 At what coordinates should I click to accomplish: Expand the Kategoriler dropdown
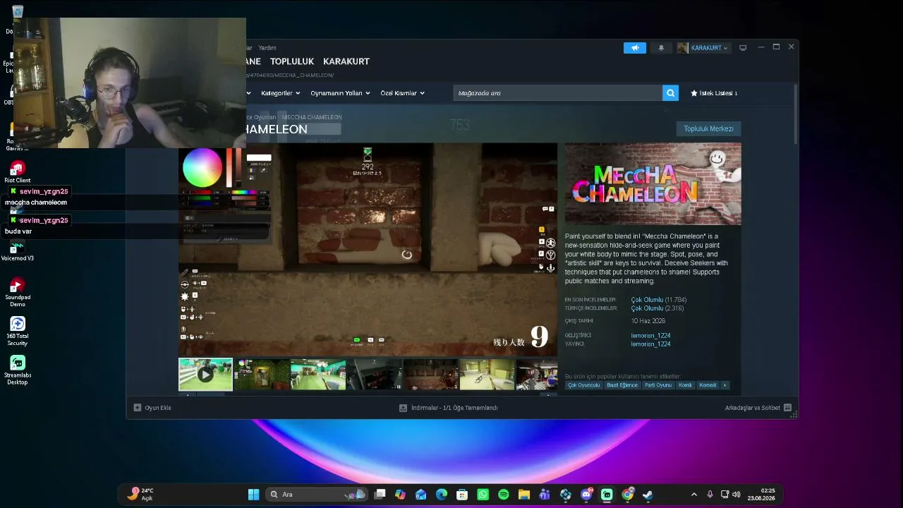280,93
